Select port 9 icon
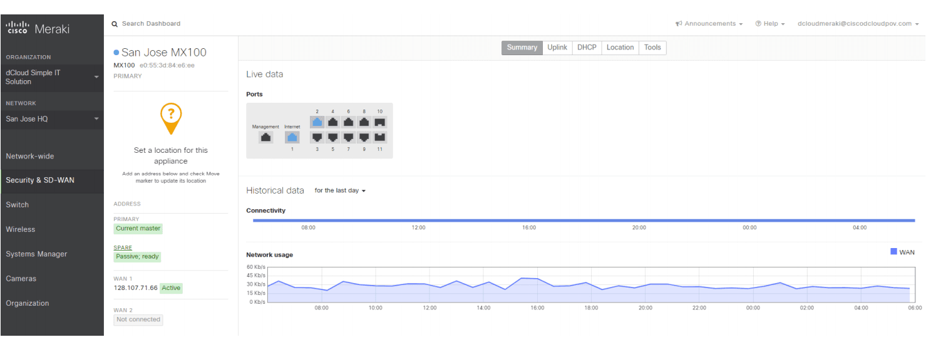This screenshot has height=337, width=926. [364, 137]
